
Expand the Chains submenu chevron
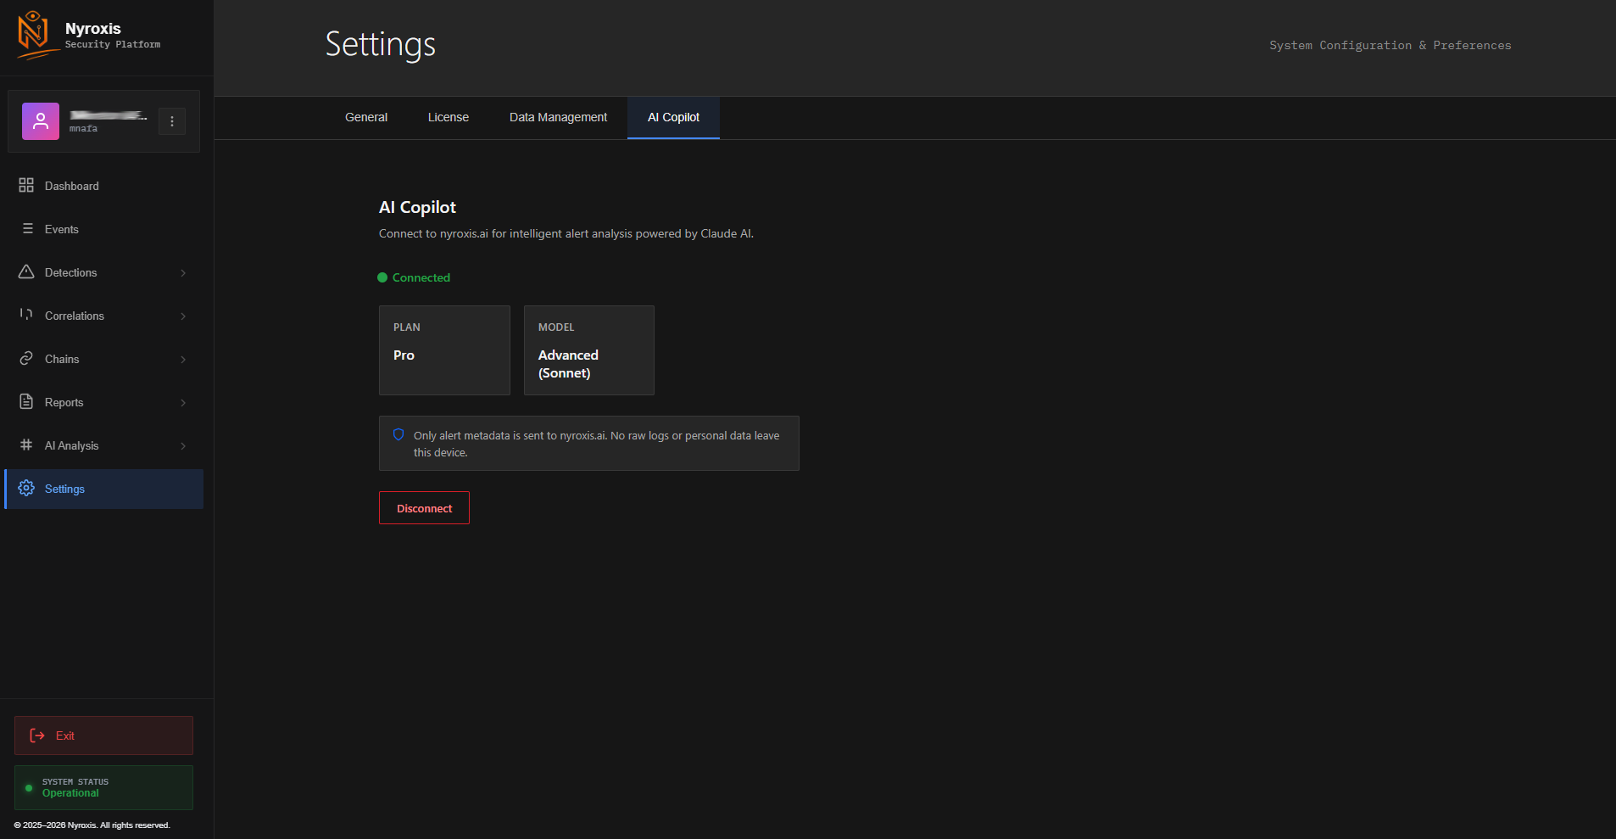point(183,360)
